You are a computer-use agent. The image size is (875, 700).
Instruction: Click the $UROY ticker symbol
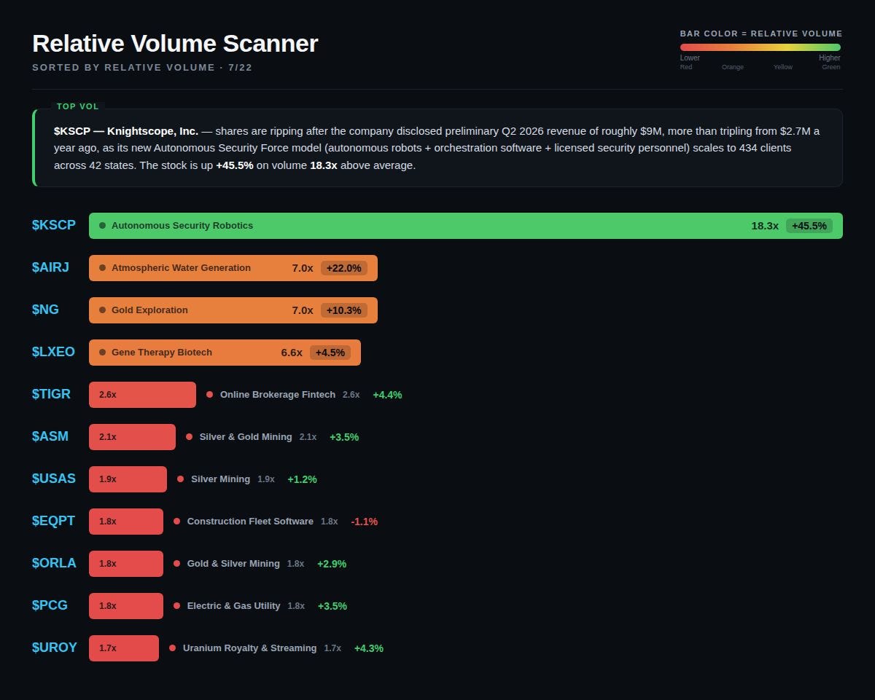[x=55, y=648]
